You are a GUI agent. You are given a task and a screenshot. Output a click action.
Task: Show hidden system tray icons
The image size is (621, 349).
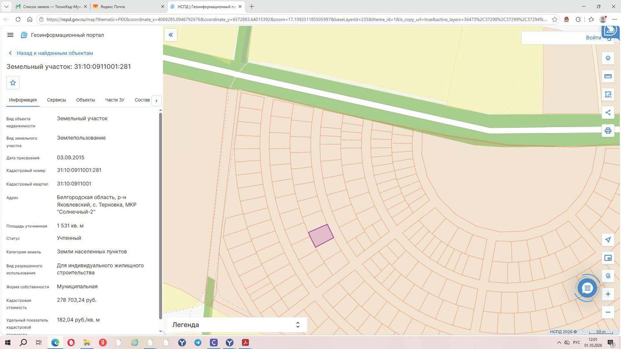tap(559, 342)
